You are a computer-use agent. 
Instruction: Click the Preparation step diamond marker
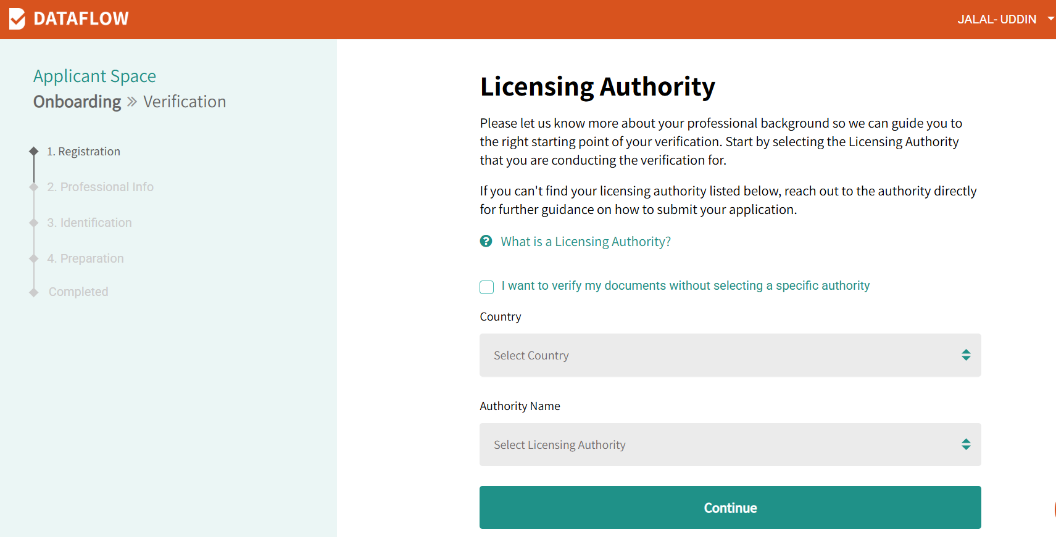click(34, 258)
